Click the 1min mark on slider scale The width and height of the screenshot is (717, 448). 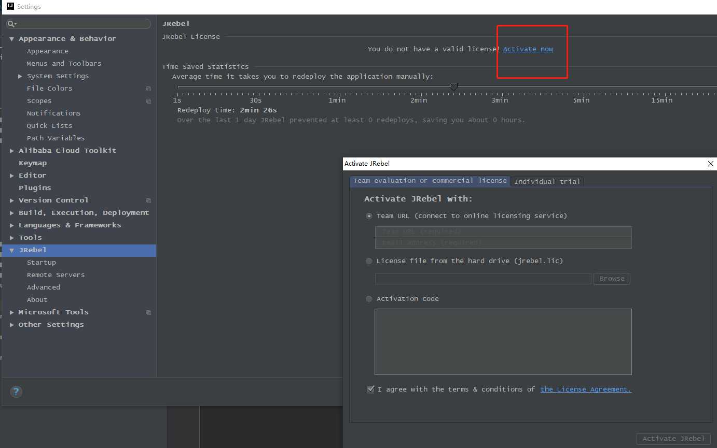[337, 100]
